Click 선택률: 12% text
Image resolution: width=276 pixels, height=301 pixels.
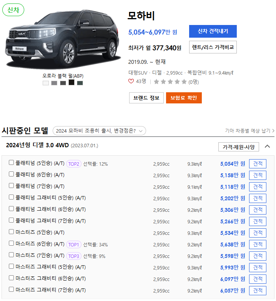pyautogui.click(x=95, y=164)
